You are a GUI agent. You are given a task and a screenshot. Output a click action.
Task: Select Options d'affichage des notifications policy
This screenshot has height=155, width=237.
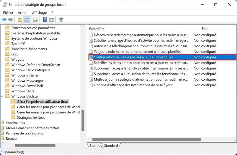[x=133, y=85]
